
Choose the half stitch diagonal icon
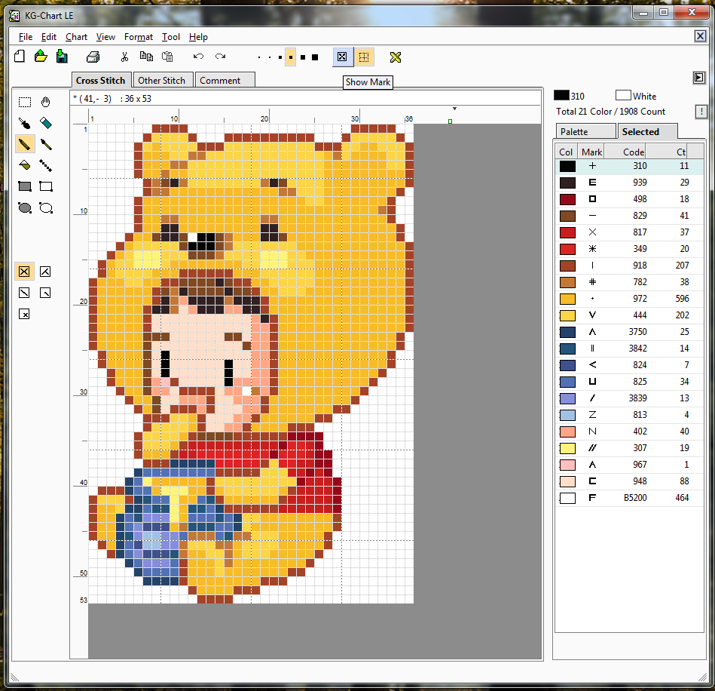click(x=24, y=293)
